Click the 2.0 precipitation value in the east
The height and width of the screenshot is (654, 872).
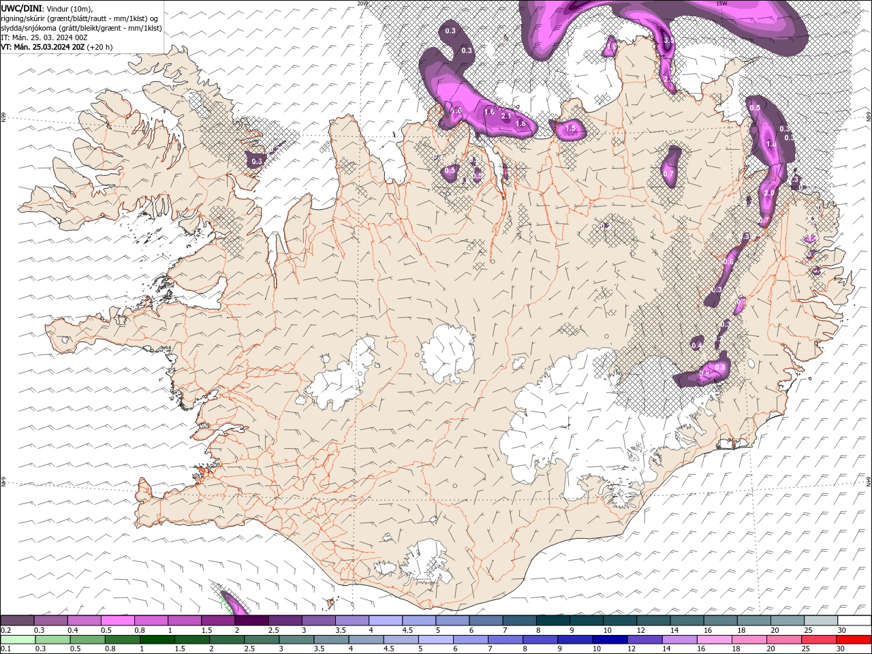(769, 193)
